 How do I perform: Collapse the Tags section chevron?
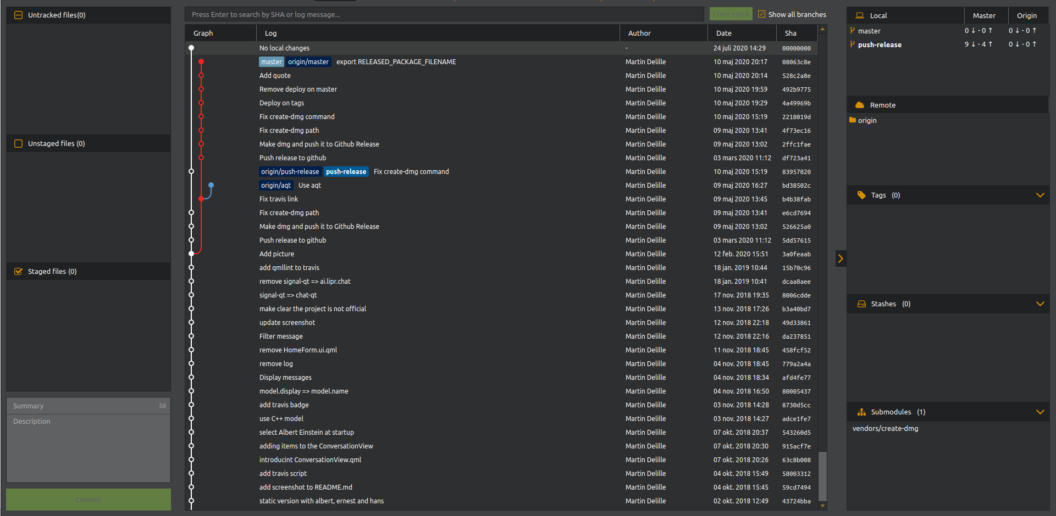point(1040,195)
